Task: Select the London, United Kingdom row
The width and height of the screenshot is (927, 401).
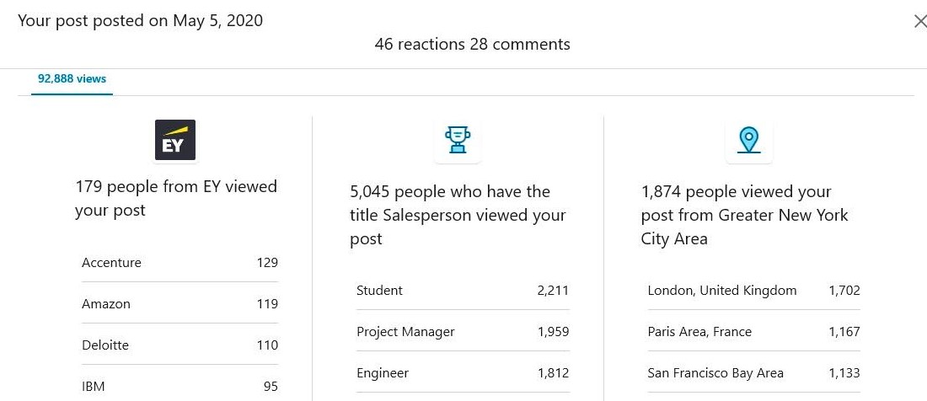Action: (753, 291)
